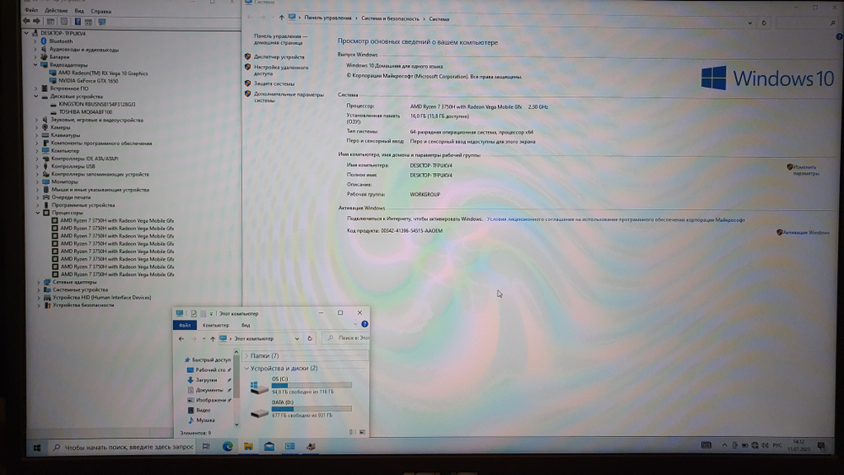Open the Вид menu in Device Manager

[79, 11]
